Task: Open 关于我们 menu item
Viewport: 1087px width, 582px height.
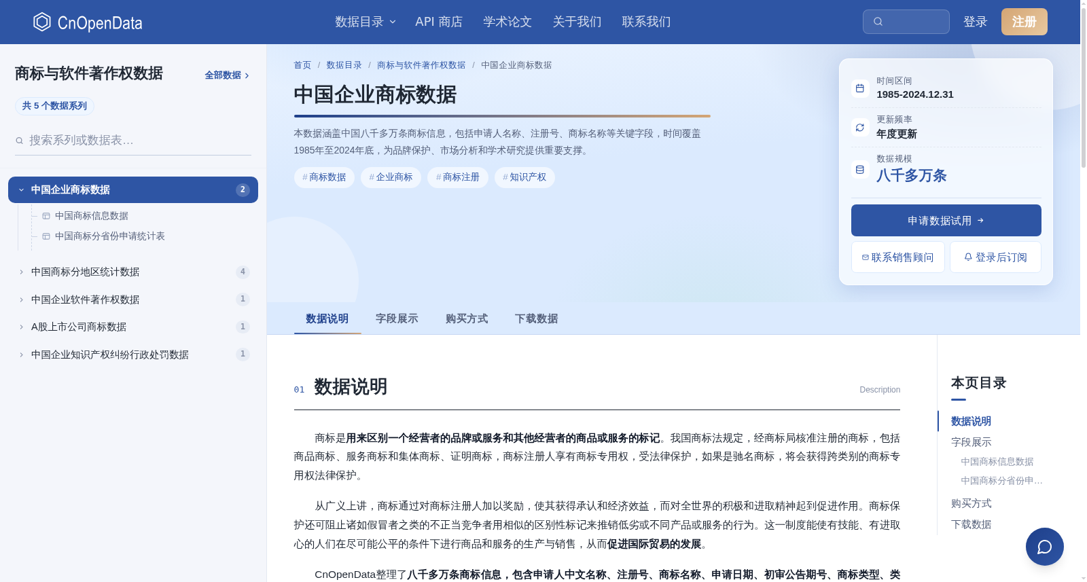Action: [577, 22]
